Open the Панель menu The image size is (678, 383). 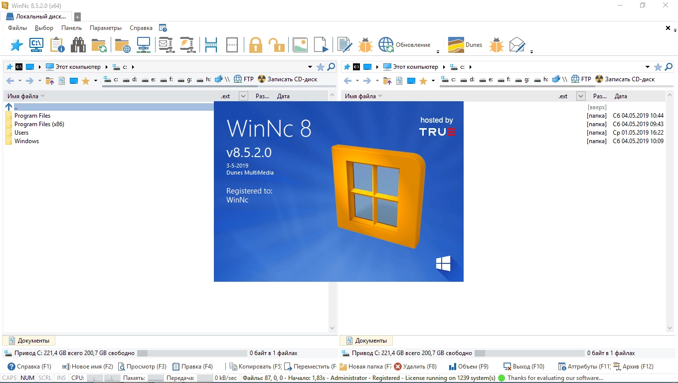tap(71, 28)
